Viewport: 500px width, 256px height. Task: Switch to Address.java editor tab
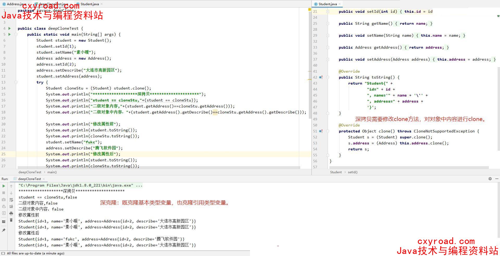tap(16, 4)
